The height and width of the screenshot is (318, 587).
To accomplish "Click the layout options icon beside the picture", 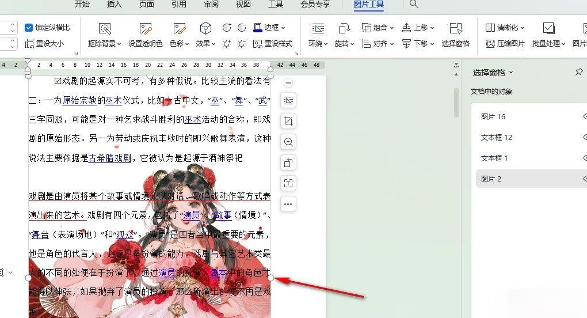I will click(288, 100).
